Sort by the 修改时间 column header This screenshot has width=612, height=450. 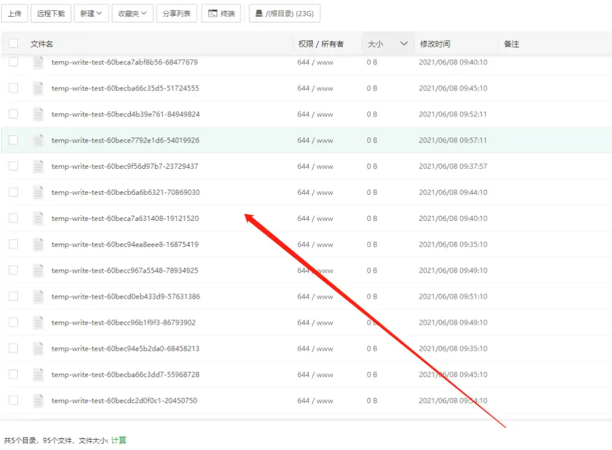[435, 44]
